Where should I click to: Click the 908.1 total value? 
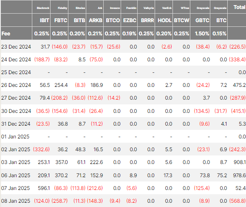coord(240,162)
